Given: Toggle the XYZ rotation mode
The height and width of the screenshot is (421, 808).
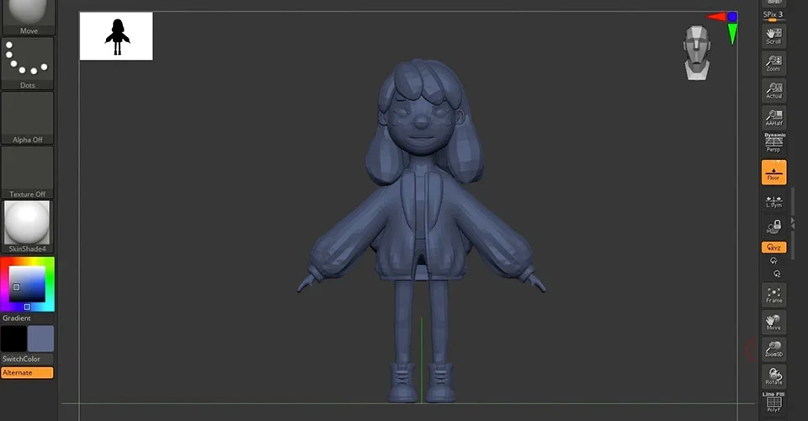Looking at the screenshot, I should [x=774, y=248].
